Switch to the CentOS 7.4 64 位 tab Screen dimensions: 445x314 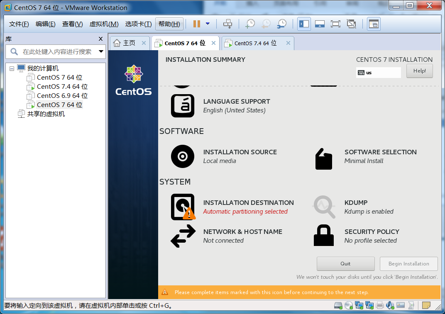(x=255, y=43)
